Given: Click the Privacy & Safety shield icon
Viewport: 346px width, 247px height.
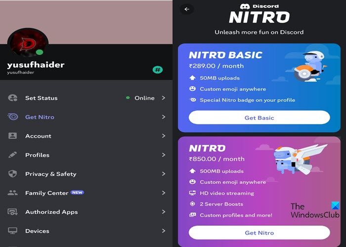Looking at the screenshot, I should [12, 174].
